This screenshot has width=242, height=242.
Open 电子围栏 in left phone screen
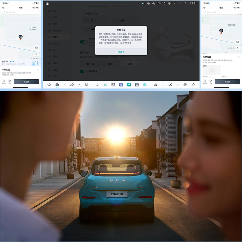click(36, 7)
